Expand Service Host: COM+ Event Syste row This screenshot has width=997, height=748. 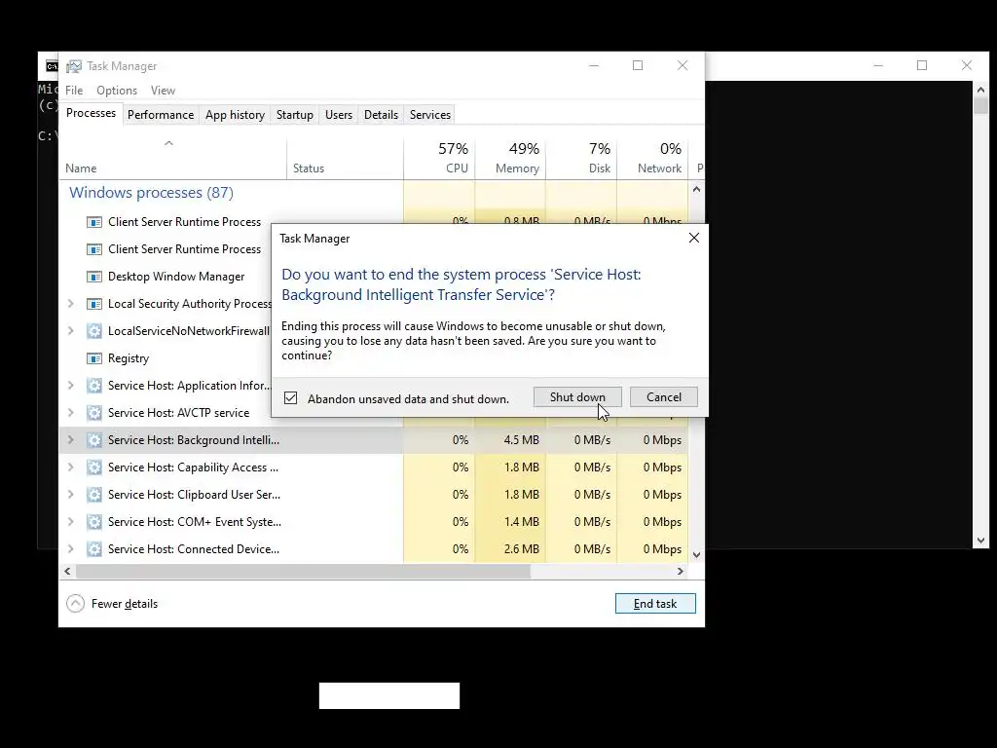(x=70, y=522)
